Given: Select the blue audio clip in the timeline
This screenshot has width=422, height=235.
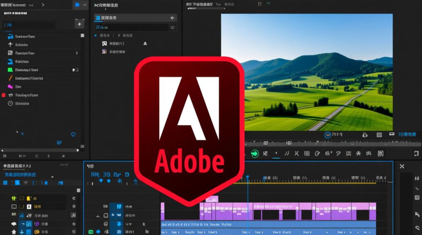Looking at the screenshot, I should point(268,224).
